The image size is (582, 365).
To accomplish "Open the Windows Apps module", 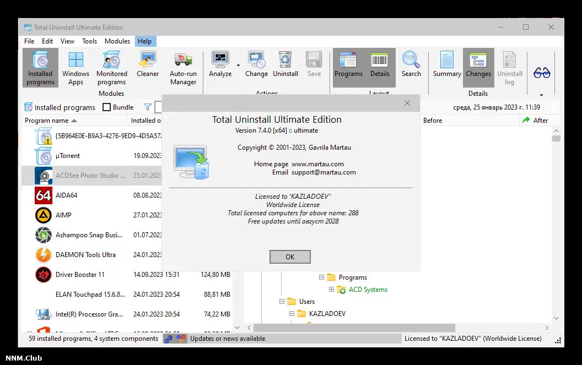I will (x=76, y=66).
